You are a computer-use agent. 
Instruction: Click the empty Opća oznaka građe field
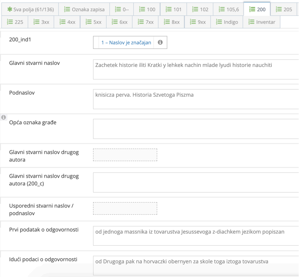(x=195, y=129)
